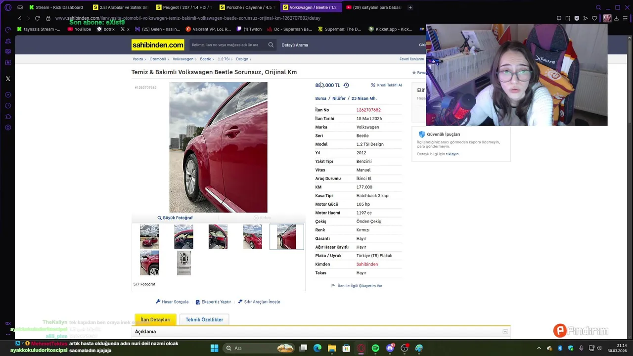The image size is (633, 356).
Task: Click Sıfır Araçları İncele link
Action: tap(259, 302)
